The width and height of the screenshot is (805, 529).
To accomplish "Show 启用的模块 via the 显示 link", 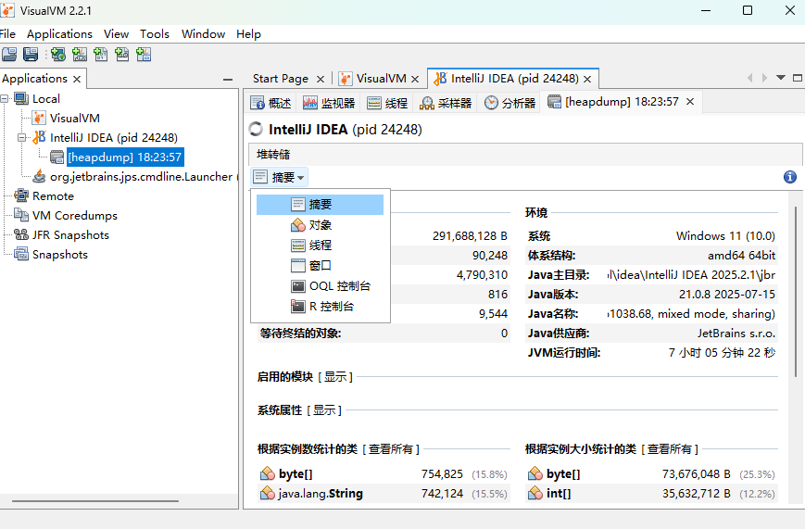I will pyautogui.click(x=335, y=376).
